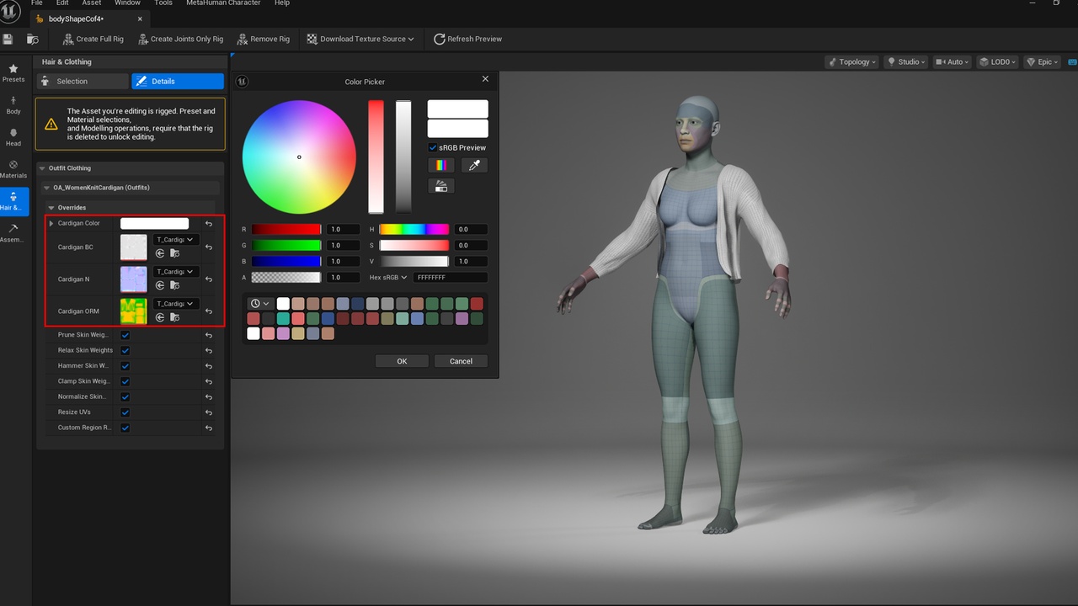The width and height of the screenshot is (1078, 606).
Task: Select the Materials sidebar icon
Action: click(x=13, y=168)
